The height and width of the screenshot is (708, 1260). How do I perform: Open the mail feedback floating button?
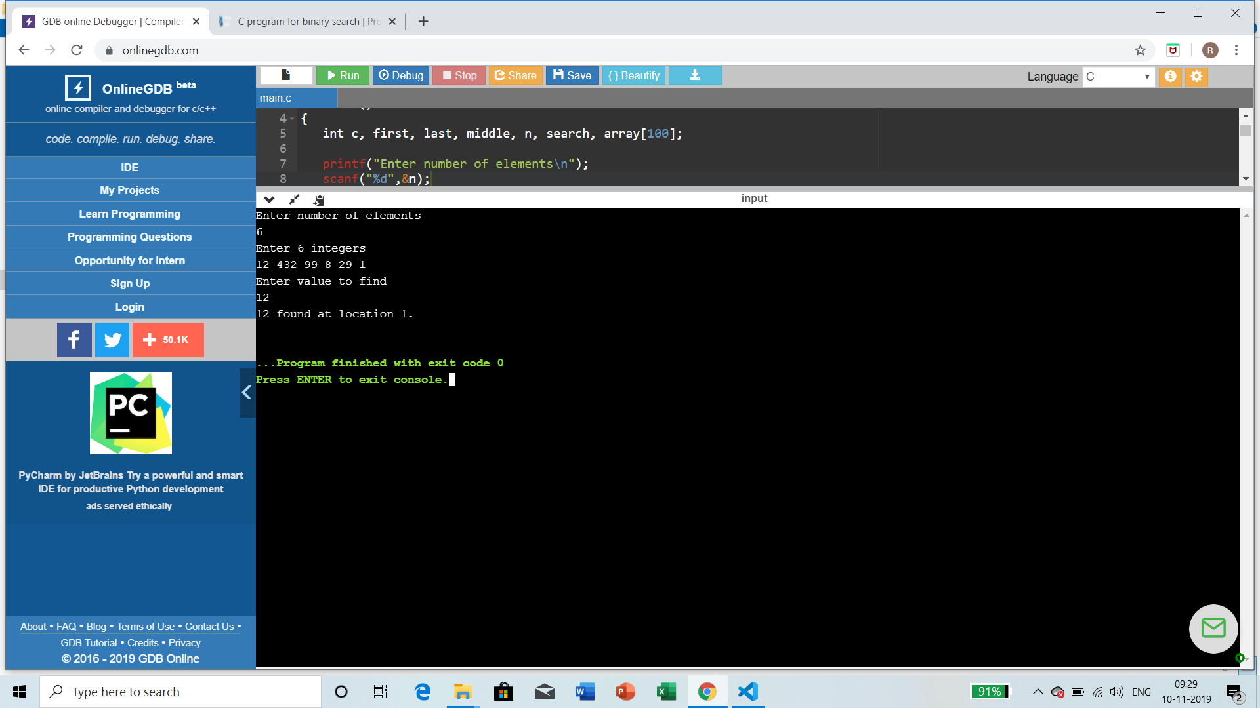pyautogui.click(x=1213, y=628)
